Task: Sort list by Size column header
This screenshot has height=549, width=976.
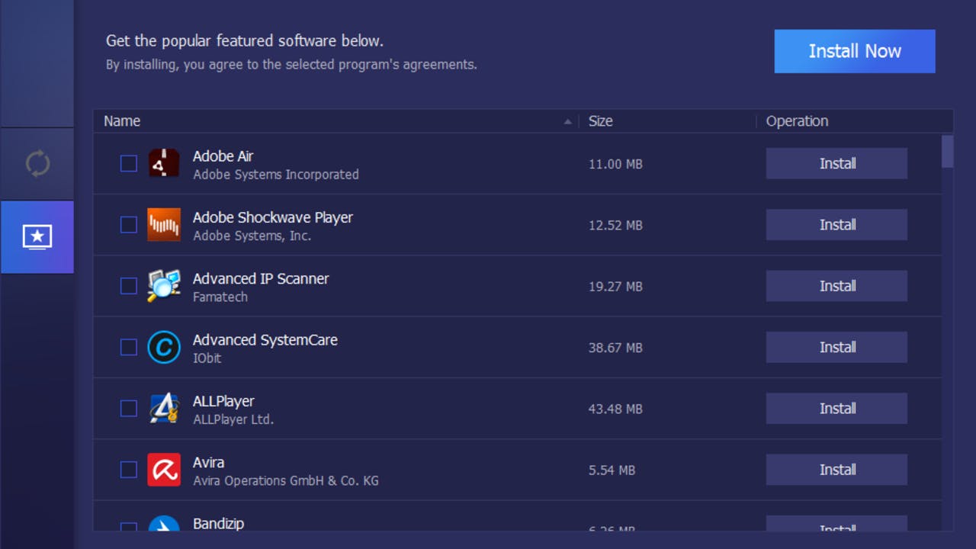Action: coord(600,121)
